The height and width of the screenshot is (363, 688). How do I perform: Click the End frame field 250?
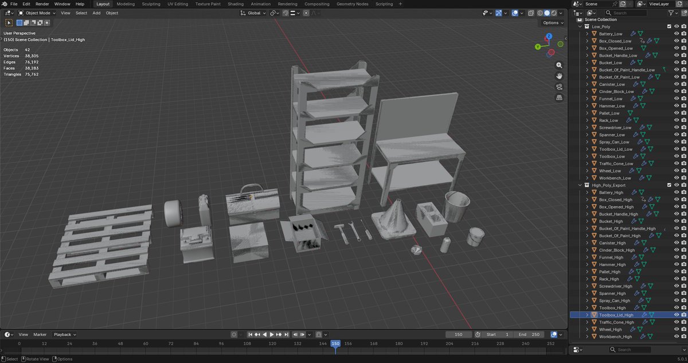pos(530,334)
